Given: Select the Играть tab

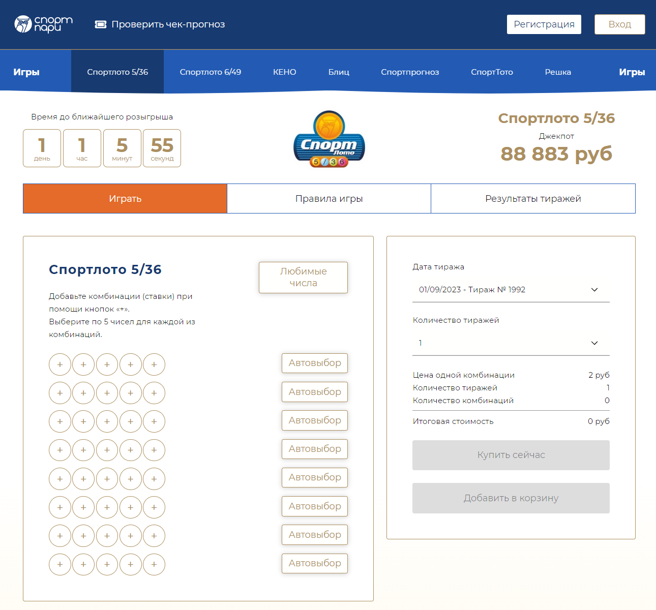Looking at the screenshot, I should coord(125,199).
